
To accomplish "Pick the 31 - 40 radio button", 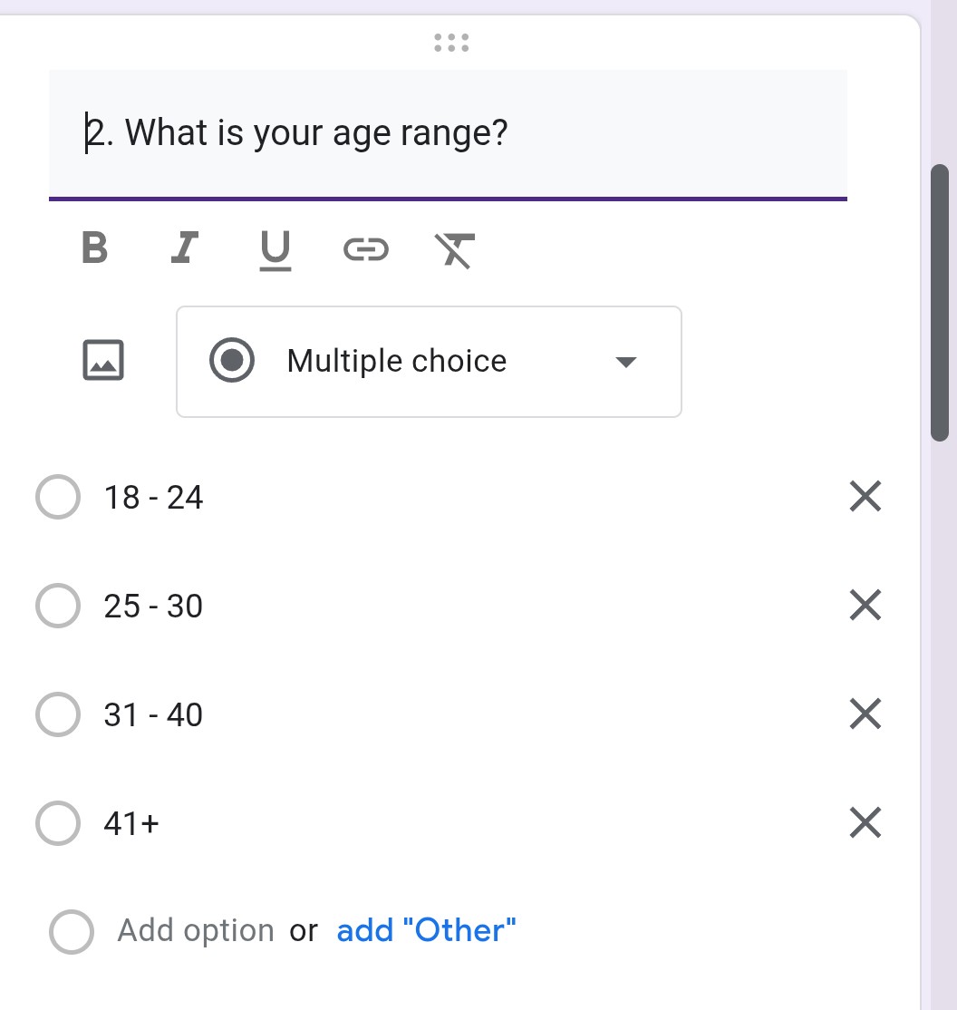I will [x=58, y=714].
